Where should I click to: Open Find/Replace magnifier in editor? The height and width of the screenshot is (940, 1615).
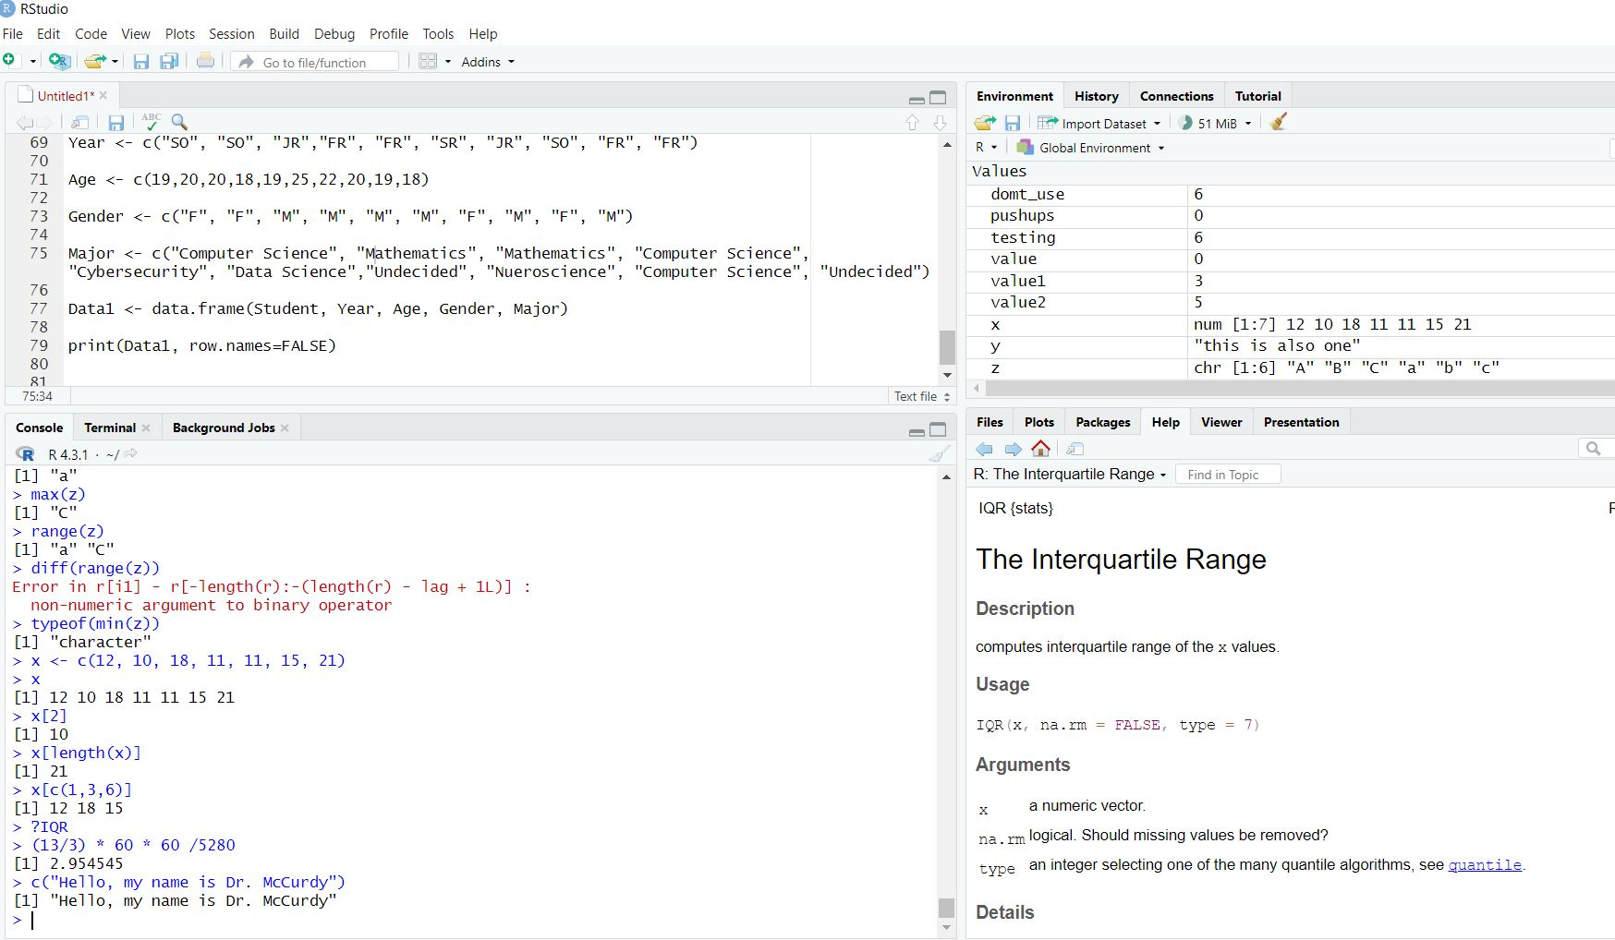tap(179, 122)
